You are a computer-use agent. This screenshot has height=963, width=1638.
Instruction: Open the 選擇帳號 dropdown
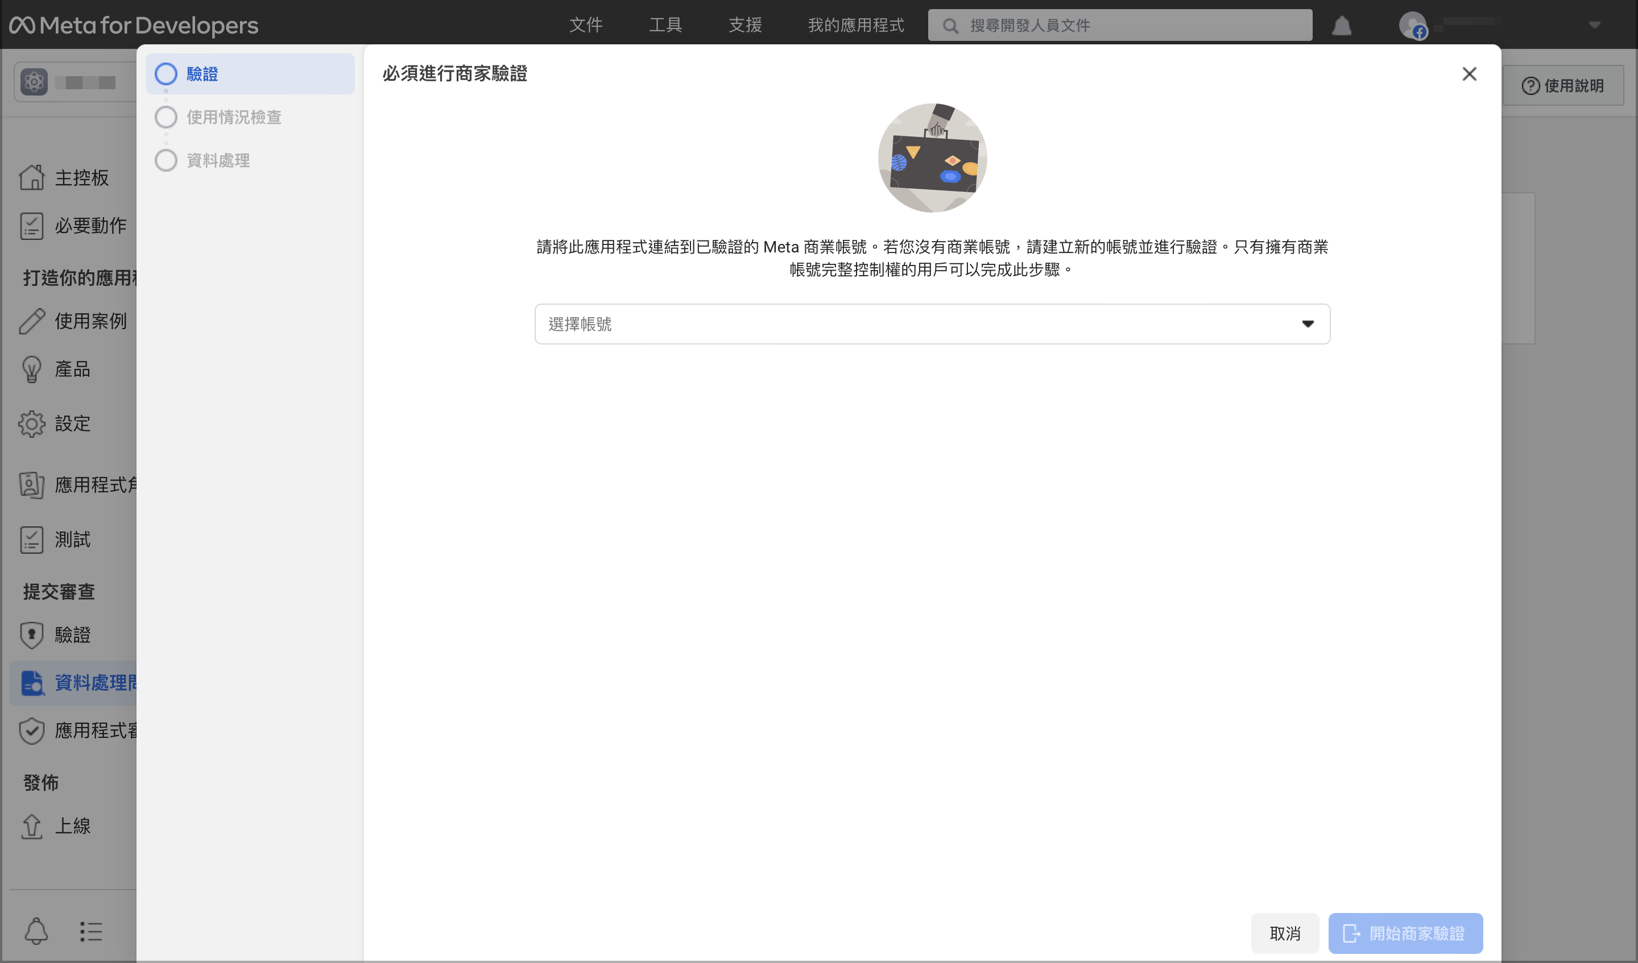pyautogui.click(x=932, y=323)
